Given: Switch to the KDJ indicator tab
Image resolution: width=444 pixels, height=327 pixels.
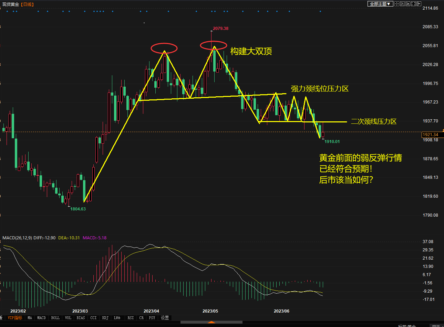Looking at the screenshot, I should [105, 318].
